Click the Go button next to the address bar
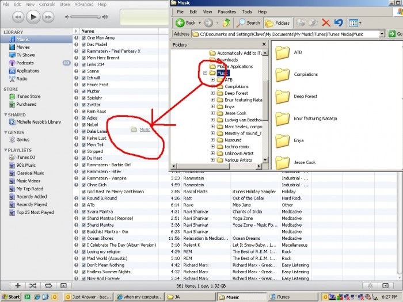403x302 pixels. click(x=396, y=33)
